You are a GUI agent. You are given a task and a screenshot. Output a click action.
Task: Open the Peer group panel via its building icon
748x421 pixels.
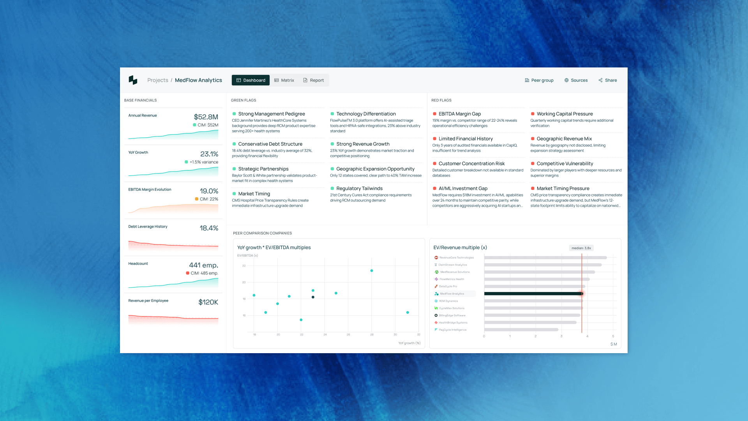coord(527,80)
